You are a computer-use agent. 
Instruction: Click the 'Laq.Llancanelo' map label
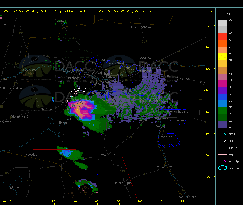pyautogui.click(x=17, y=187)
